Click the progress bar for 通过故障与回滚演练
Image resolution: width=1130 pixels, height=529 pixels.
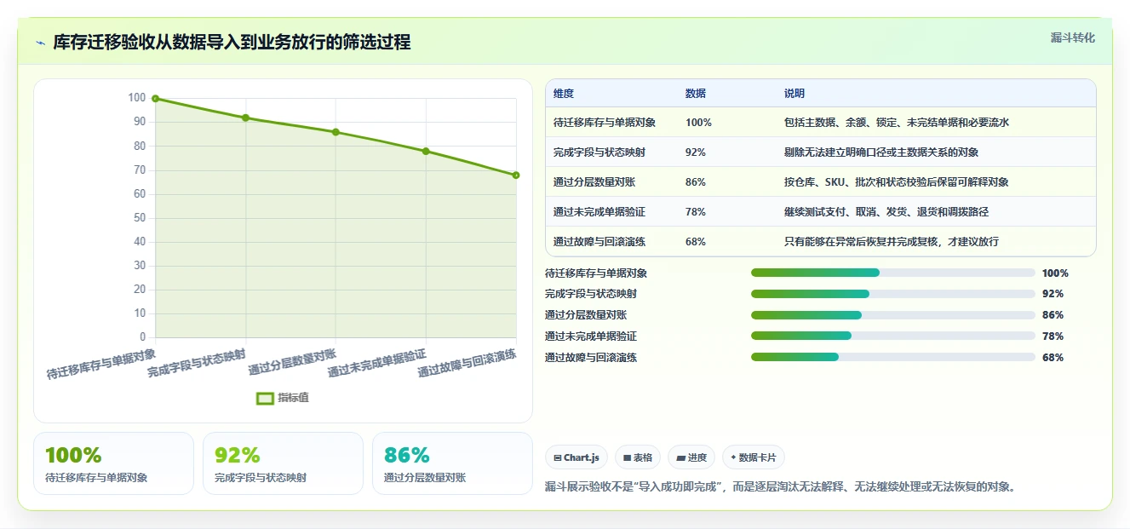[893, 357]
